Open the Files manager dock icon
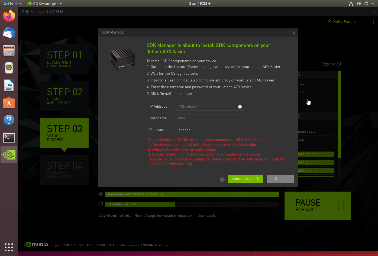The image size is (378, 256). (9, 51)
